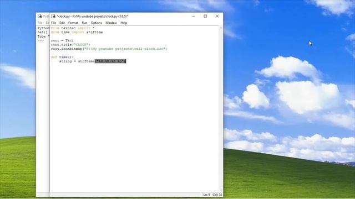Click the highlighted strftime format string
355x199 pixels.
tap(110, 61)
